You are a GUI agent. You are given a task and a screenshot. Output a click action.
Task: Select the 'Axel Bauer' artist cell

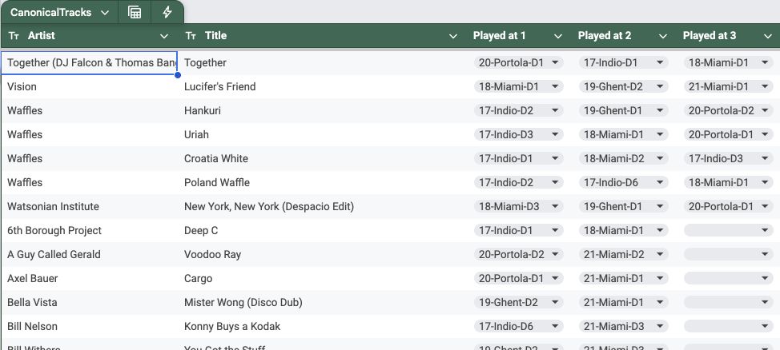point(89,279)
